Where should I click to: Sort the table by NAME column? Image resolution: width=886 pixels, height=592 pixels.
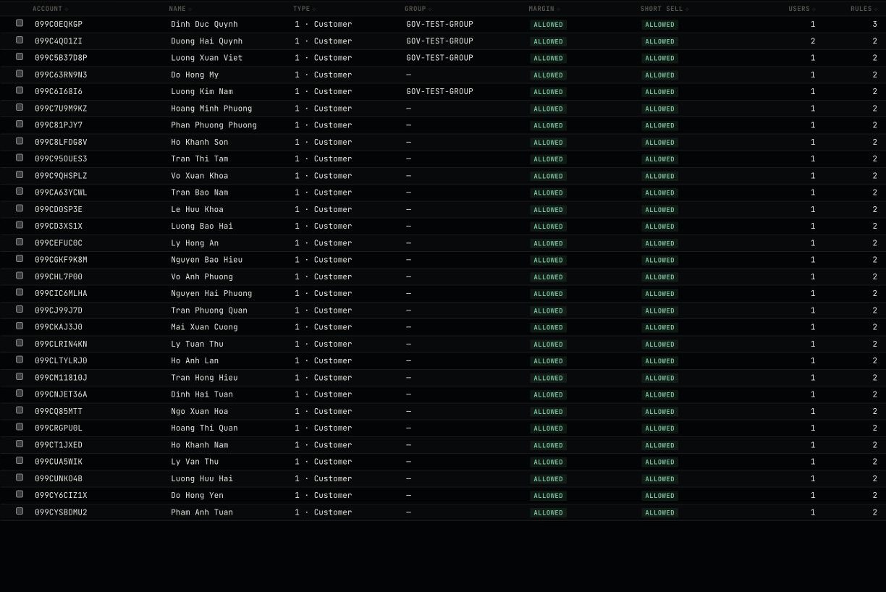(180, 9)
